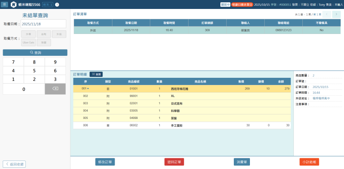Viewport: 344px width, 169px height.
Task: Click the 西班牙梅花豬 product name
Action: 180,89
